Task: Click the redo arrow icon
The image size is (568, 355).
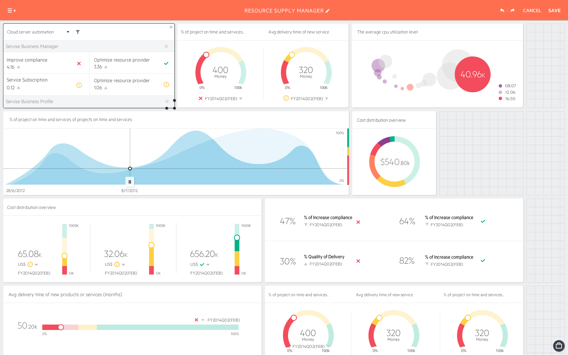Action: [x=513, y=10]
